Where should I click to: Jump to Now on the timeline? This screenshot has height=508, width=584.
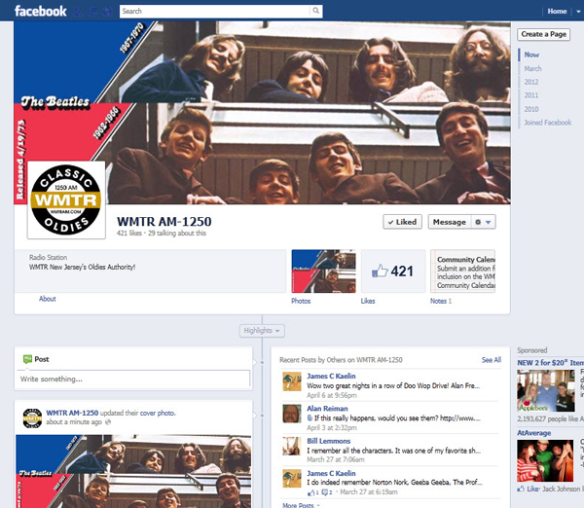coord(531,54)
